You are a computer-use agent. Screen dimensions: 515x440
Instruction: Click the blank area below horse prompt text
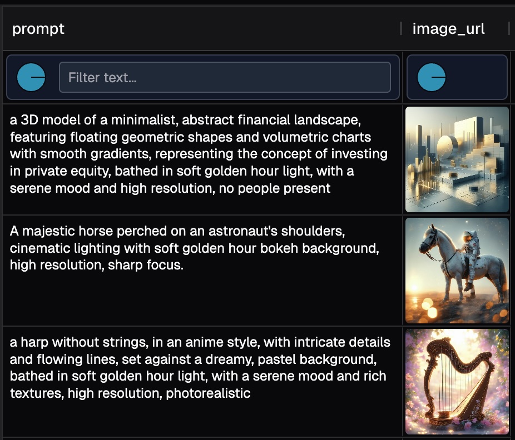[x=200, y=300]
